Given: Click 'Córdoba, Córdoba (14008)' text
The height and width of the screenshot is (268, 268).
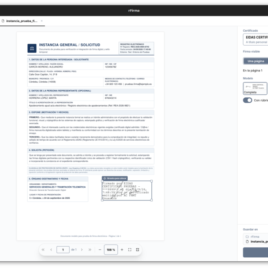Looking at the screenshot, I should coord(42,82).
